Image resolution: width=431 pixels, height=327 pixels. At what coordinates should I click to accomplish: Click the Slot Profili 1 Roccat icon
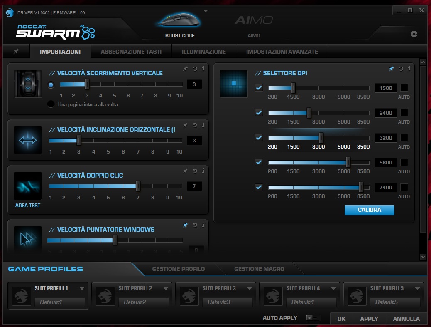click(21, 296)
